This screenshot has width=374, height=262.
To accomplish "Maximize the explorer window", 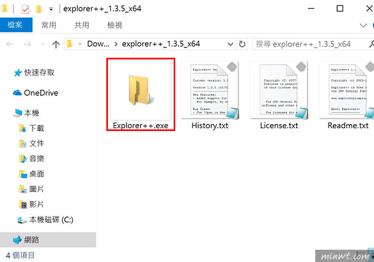I will [340, 9].
